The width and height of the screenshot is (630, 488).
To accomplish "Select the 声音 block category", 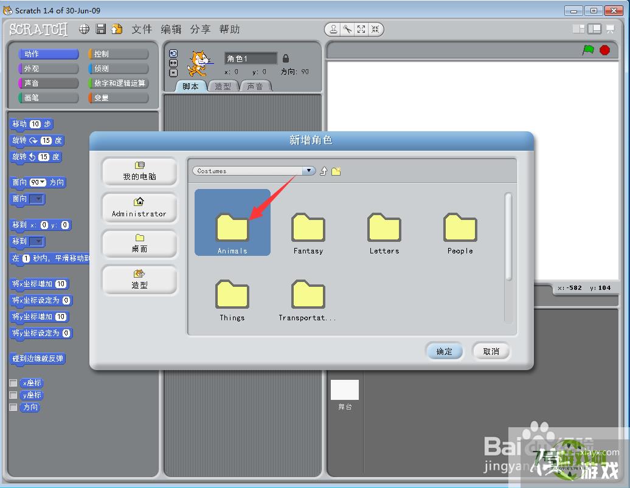I will coord(48,83).
